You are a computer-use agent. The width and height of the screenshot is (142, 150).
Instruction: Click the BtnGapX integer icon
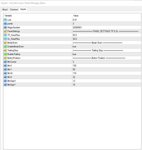[5, 81]
